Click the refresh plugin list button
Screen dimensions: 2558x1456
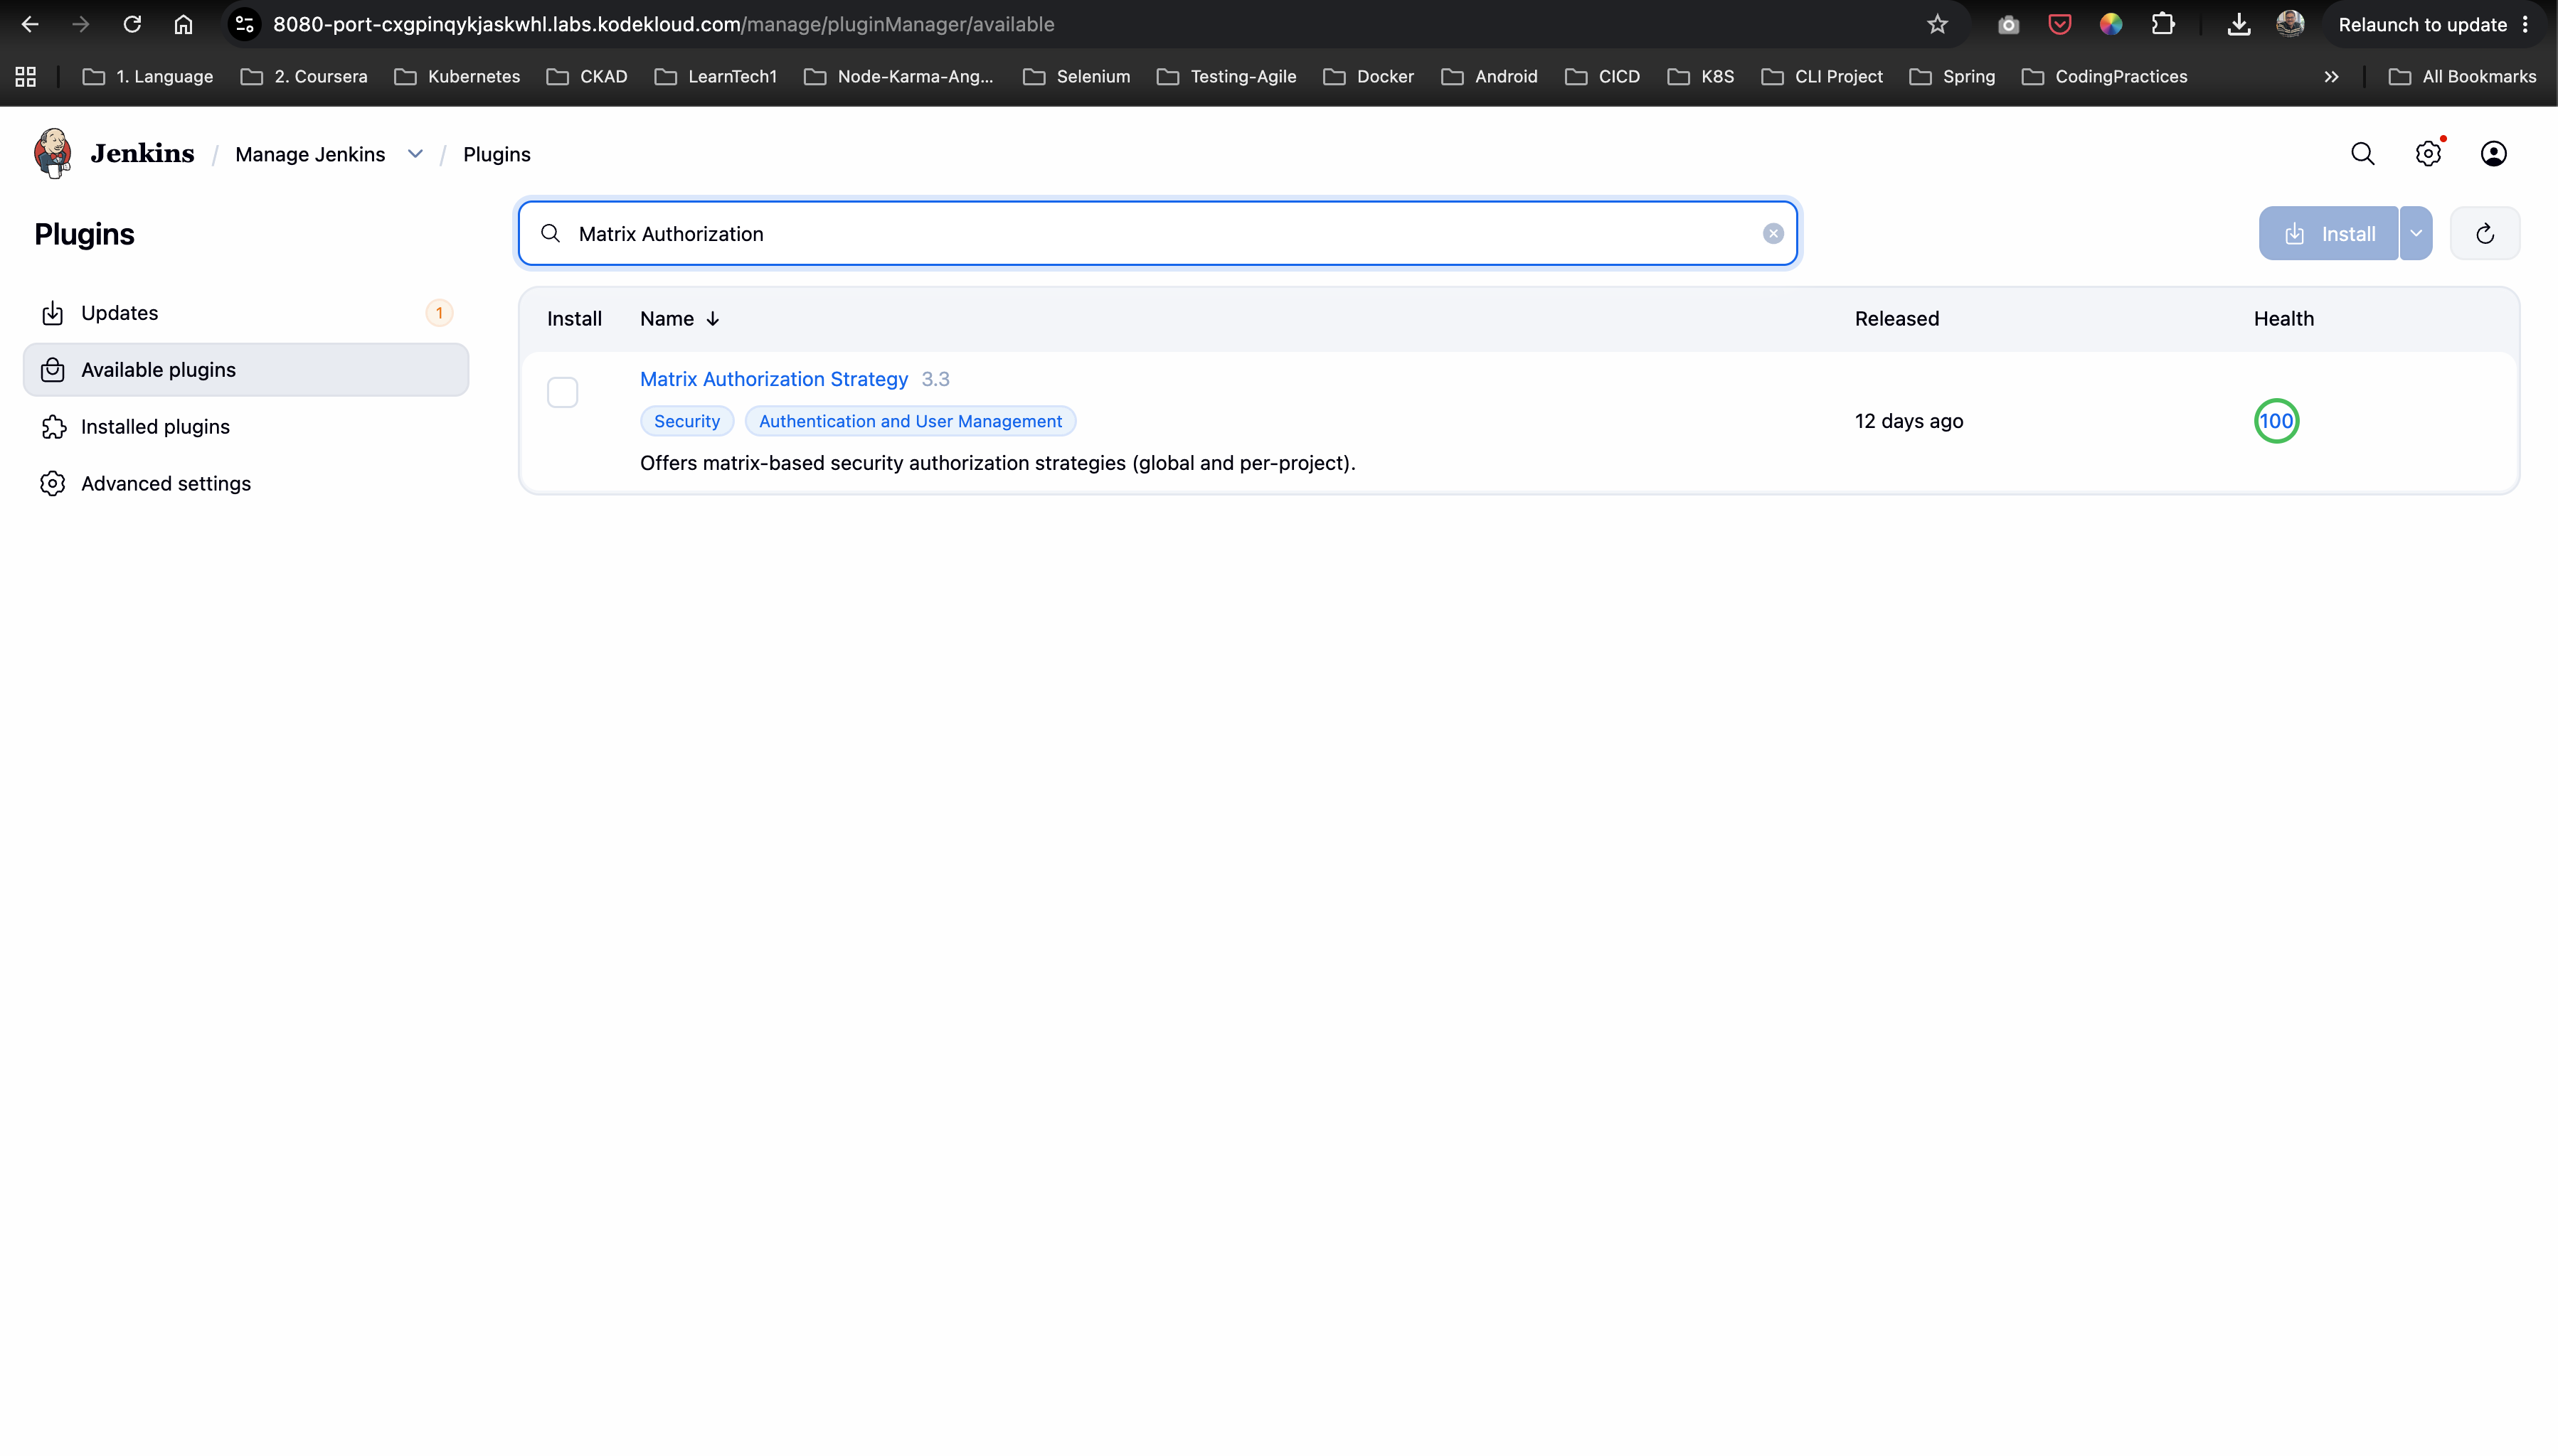(2485, 234)
